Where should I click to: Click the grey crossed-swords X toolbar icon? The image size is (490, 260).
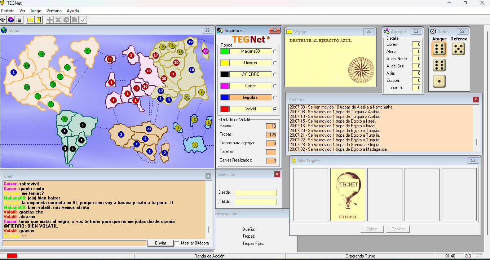(58, 20)
